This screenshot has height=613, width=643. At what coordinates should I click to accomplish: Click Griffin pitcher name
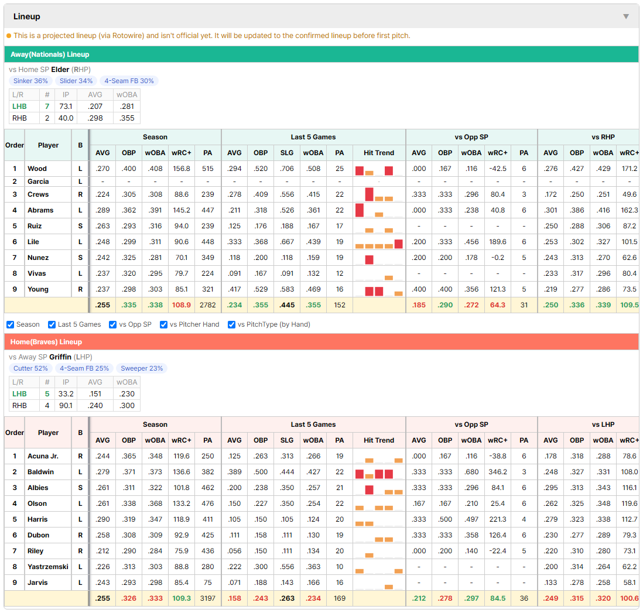click(60, 357)
